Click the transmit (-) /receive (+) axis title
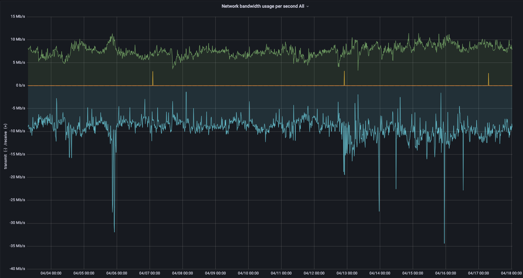 (5, 146)
